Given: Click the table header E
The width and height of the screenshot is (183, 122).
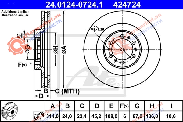Looking at the screenshot, I should (111, 106).
